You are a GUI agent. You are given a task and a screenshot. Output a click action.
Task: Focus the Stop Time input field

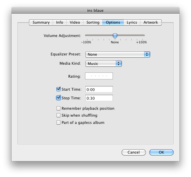click(x=99, y=98)
